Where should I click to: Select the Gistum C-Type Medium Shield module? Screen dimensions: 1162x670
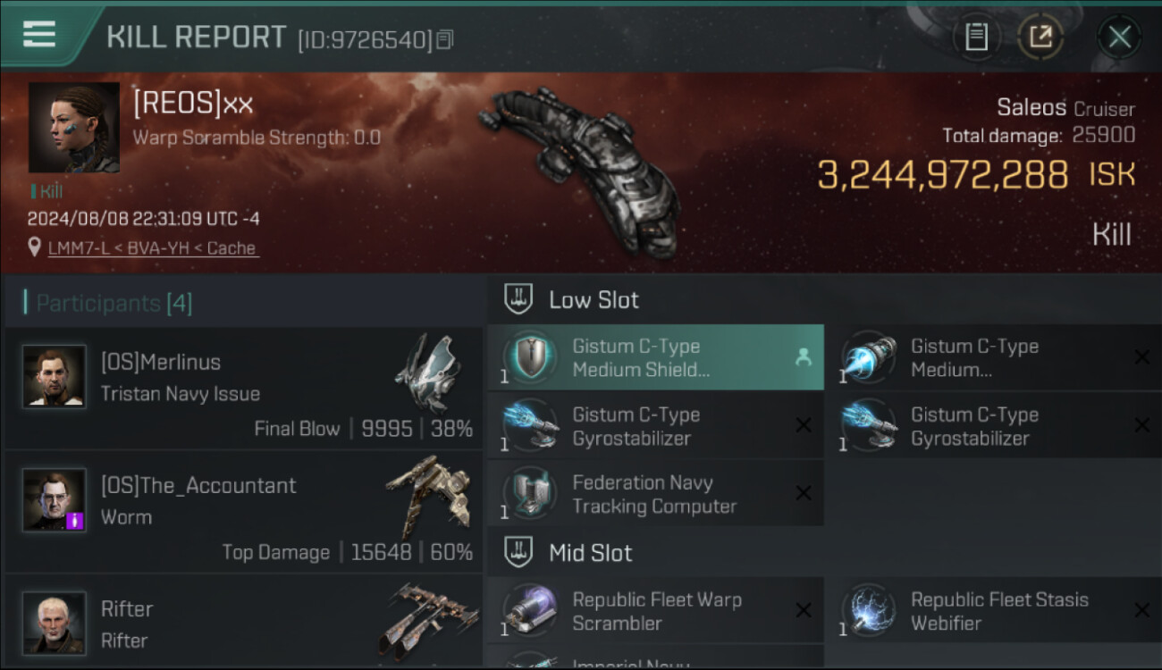coord(655,357)
